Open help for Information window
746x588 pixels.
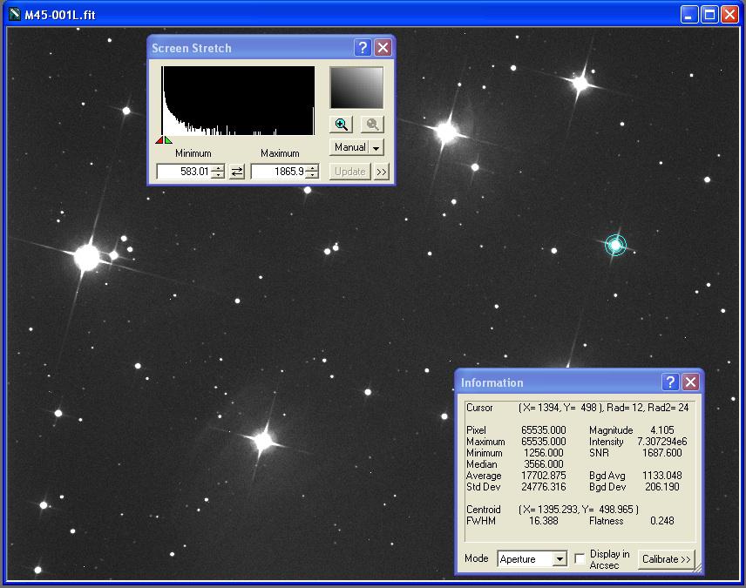(670, 382)
